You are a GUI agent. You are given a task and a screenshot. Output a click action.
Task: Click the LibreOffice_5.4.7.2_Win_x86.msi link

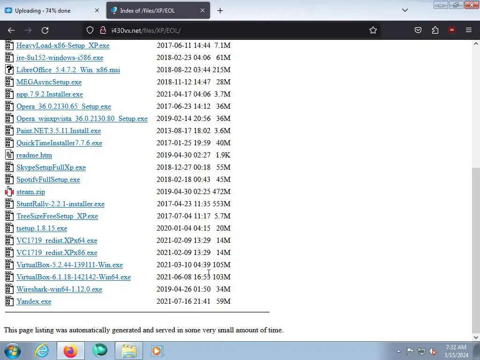click(68, 70)
